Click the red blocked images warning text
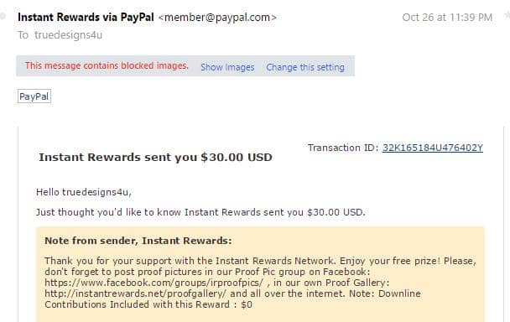Viewport: 510px width, 322px height. (x=107, y=65)
